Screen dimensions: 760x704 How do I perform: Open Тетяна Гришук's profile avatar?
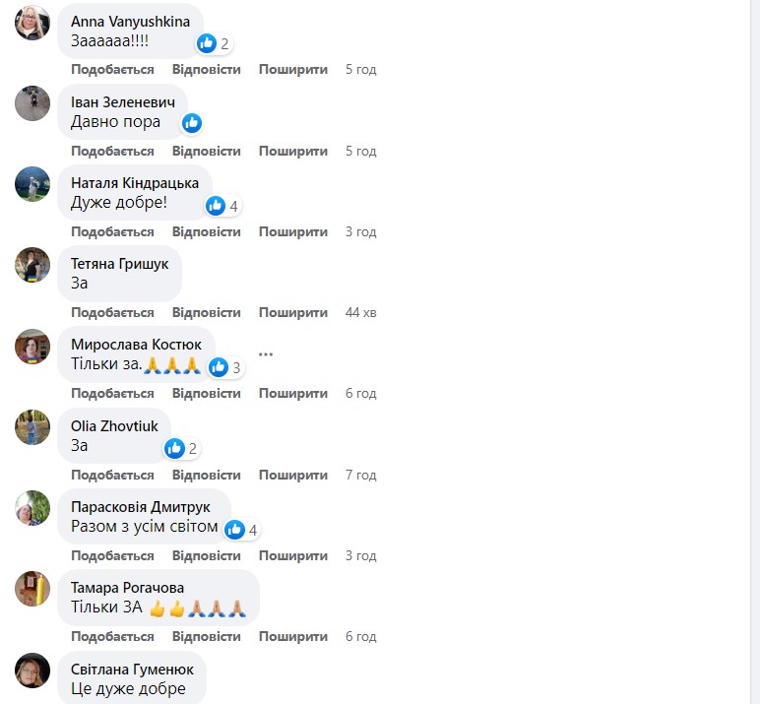pyautogui.click(x=32, y=265)
